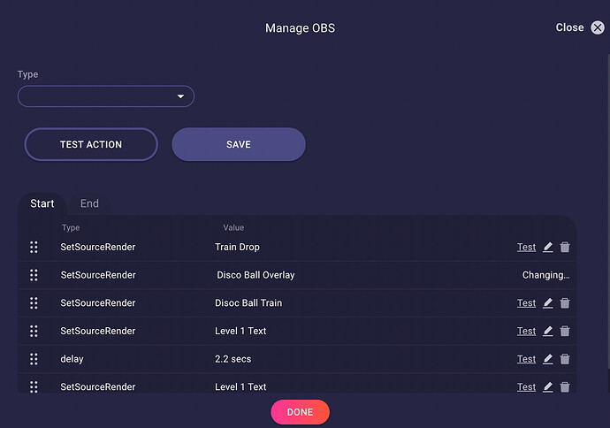
Task: Switch to the End tab
Action: [89, 203]
